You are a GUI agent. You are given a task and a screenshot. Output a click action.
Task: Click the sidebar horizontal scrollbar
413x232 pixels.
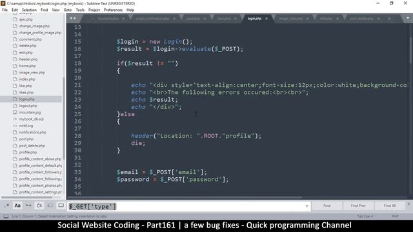coord(26,197)
